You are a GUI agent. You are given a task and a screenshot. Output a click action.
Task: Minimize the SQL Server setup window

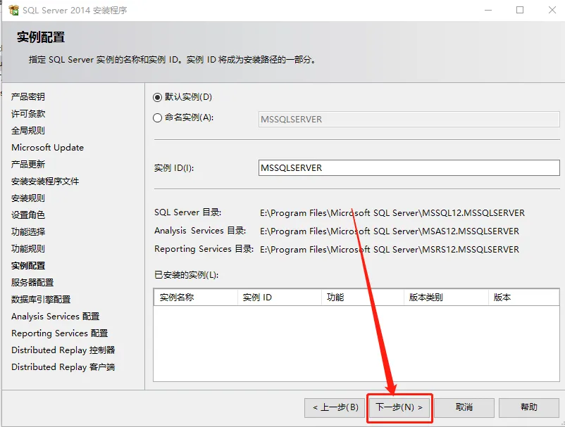(488, 10)
